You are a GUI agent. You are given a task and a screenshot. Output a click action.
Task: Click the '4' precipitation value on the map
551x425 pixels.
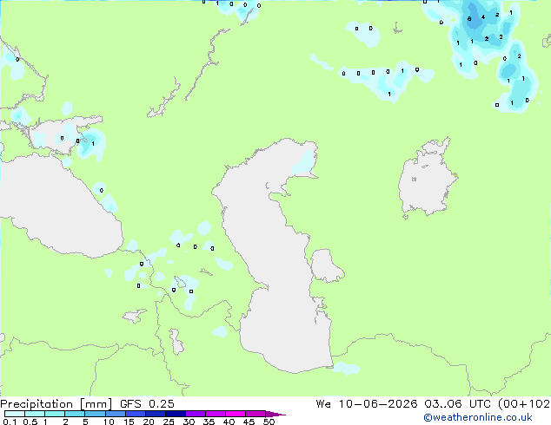click(x=483, y=16)
